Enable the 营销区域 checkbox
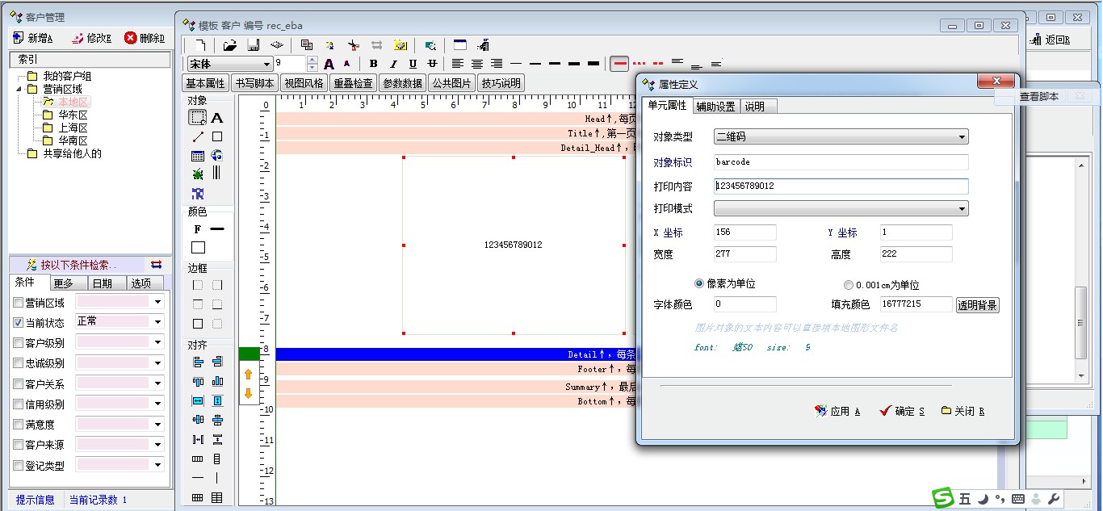The height and width of the screenshot is (511, 1103). tap(19, 303)
